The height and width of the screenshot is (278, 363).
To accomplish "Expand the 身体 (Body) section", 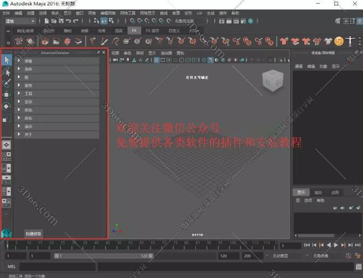I will (x=57, y=69).
